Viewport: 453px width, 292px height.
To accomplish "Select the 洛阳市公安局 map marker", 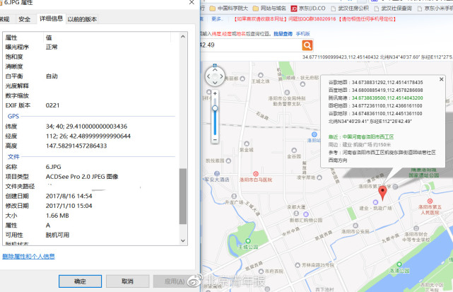I will (355, 226).
